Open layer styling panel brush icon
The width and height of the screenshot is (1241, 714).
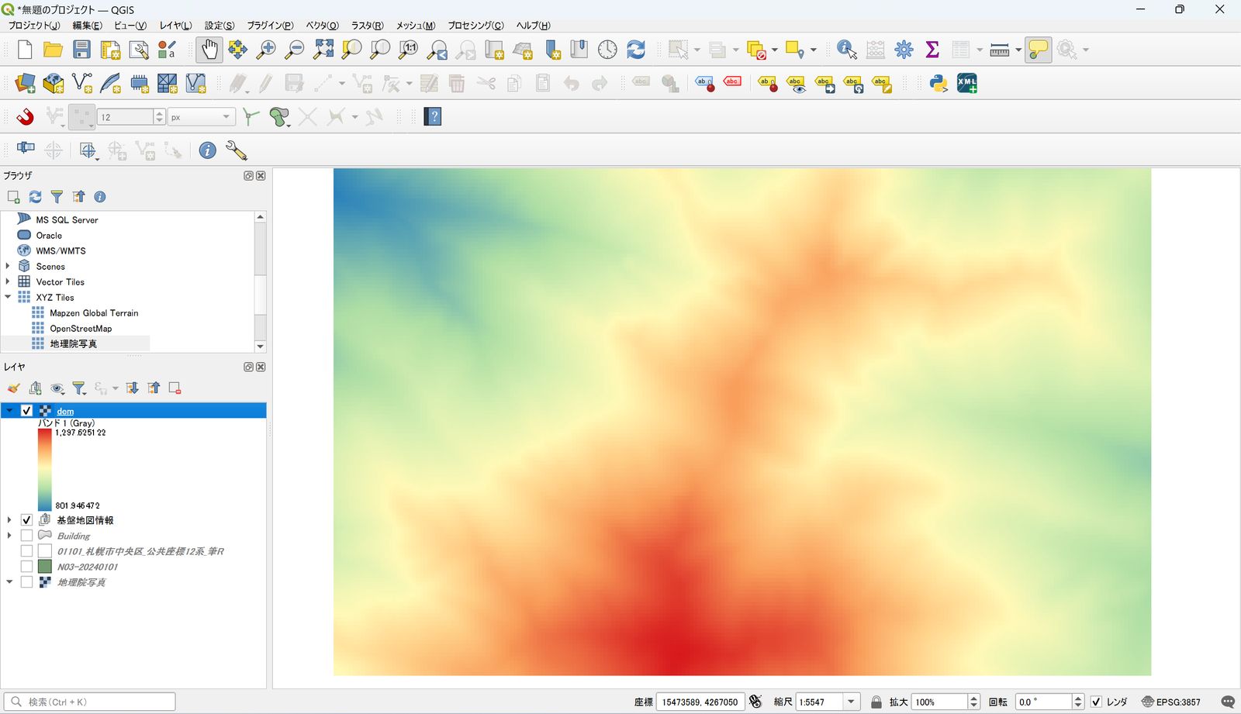point(13,388)
